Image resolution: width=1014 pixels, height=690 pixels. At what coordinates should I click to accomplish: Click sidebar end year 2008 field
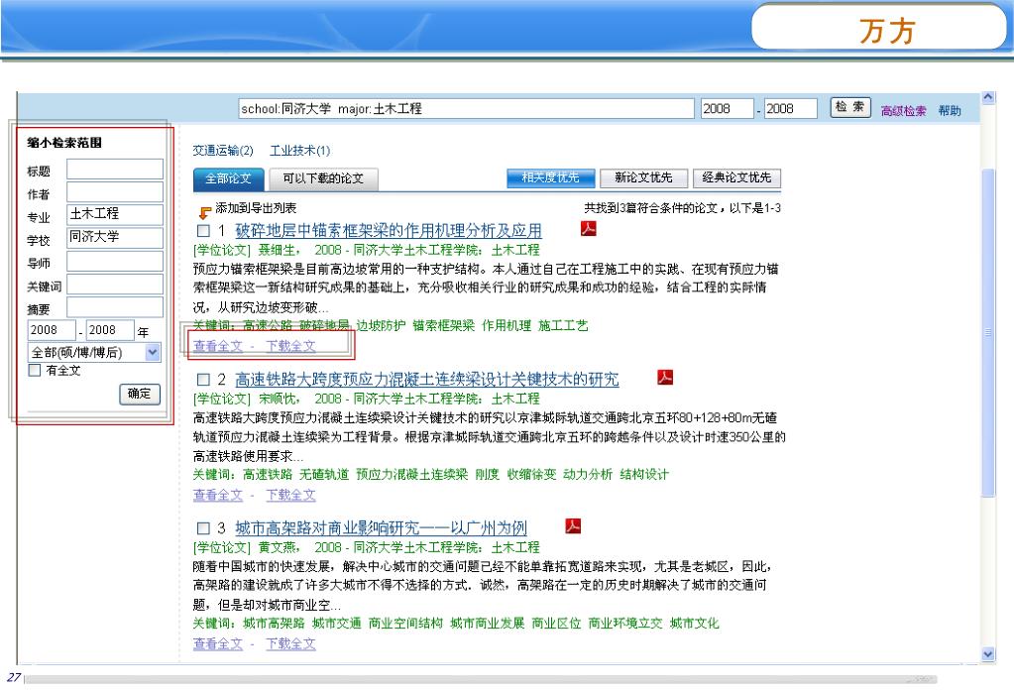[x=110, y=330]
